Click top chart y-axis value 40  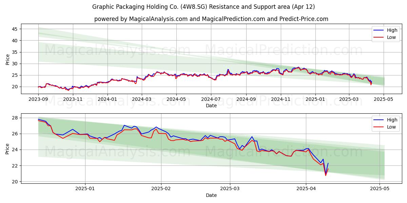pos(15,41)
